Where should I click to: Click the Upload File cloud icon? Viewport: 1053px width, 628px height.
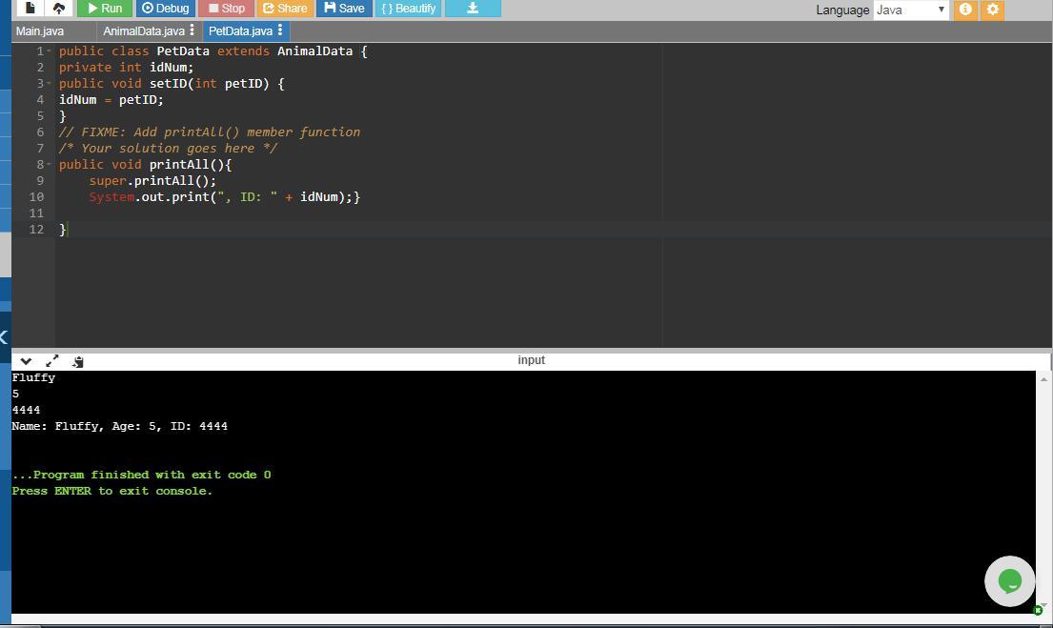(59, 8)
